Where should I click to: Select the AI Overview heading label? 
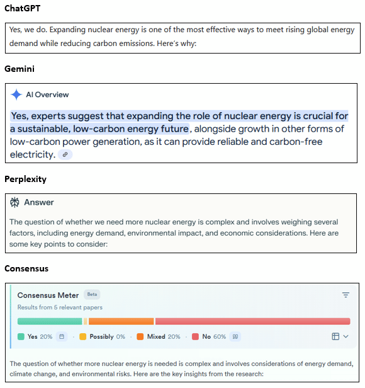(x=47, y=94)
